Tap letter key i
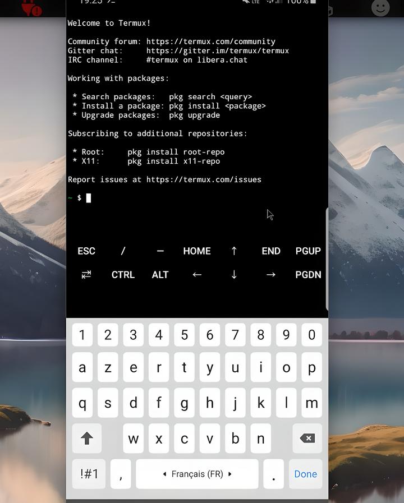 [x=260, y=367]
